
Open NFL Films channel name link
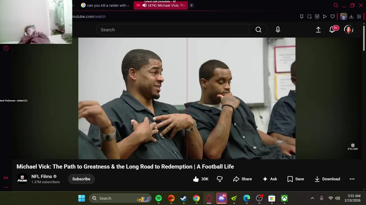pyautogui.click(x=42, y=177)
